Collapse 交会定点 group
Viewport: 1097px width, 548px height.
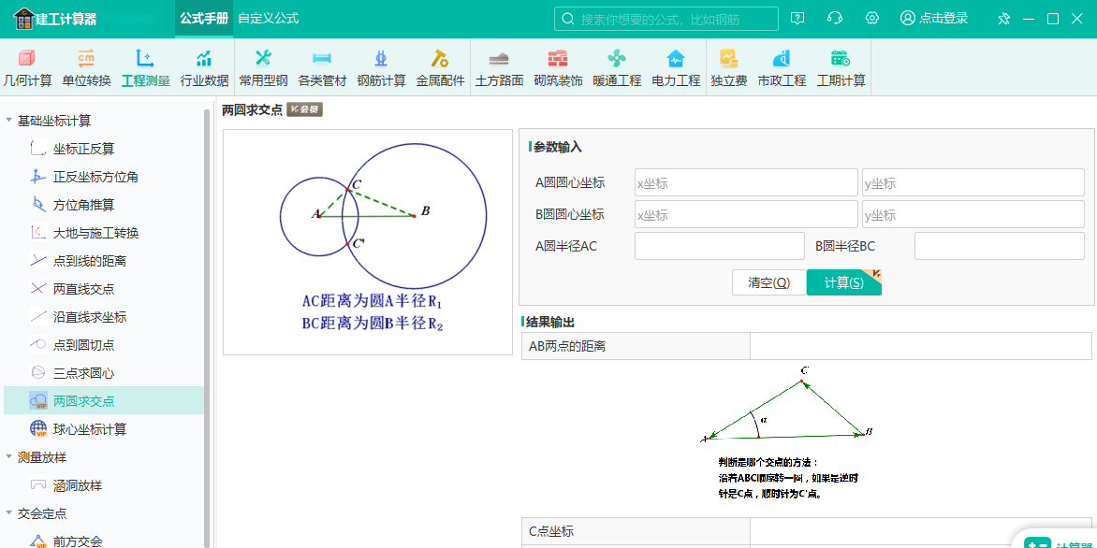pyautogui.click(x=9, y=513)
